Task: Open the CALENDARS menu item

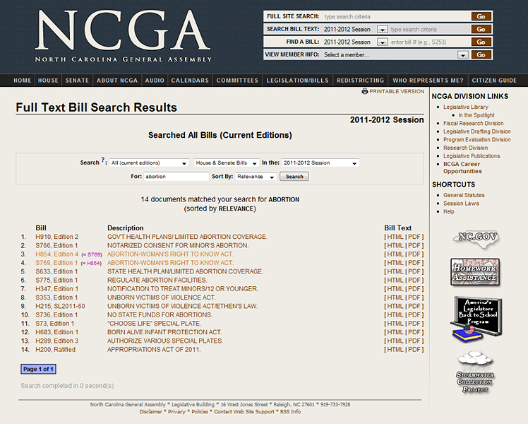Action: pyautogui.click(x=190, y=81)
